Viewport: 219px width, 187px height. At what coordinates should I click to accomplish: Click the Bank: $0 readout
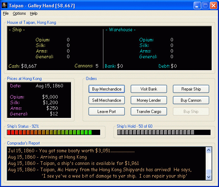point(114,66)
